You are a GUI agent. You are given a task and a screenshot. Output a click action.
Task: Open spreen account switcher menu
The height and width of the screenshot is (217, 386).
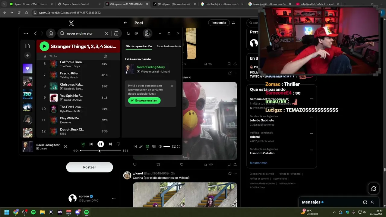pos(92,198)
